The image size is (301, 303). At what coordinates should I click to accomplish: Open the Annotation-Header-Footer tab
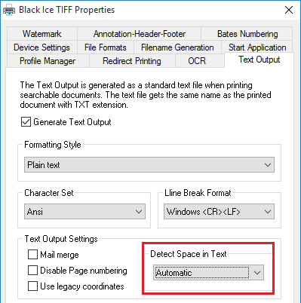pos(140,34)
